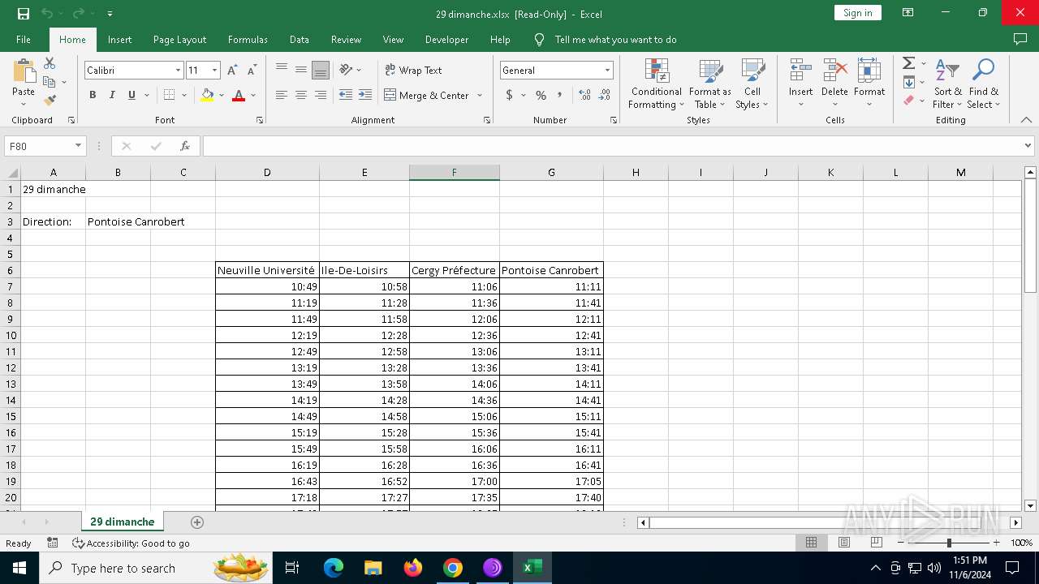
Task: Toggle Bottom Align option
Action: [321, 70]
